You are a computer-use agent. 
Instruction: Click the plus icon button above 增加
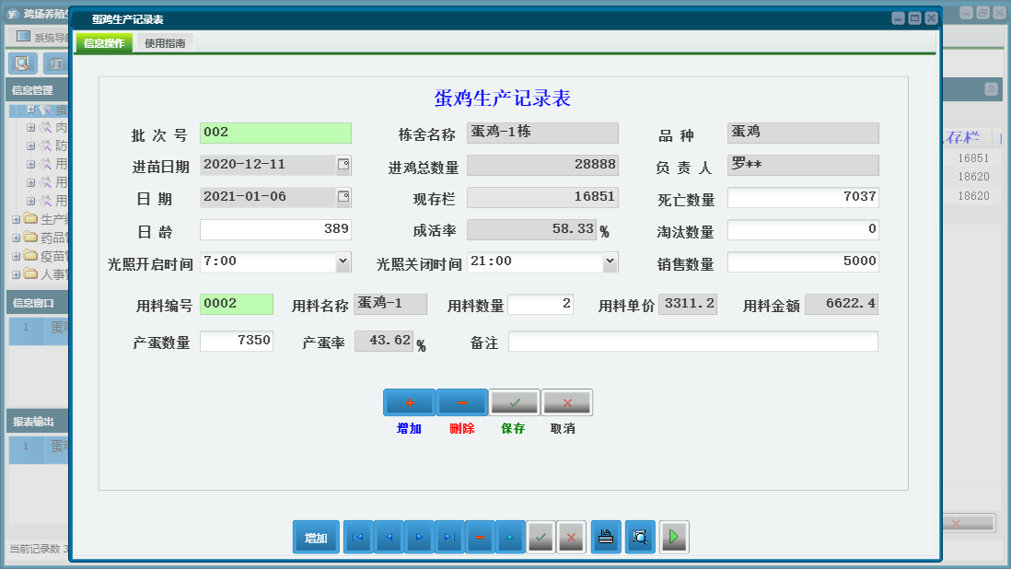coord(410,402)
